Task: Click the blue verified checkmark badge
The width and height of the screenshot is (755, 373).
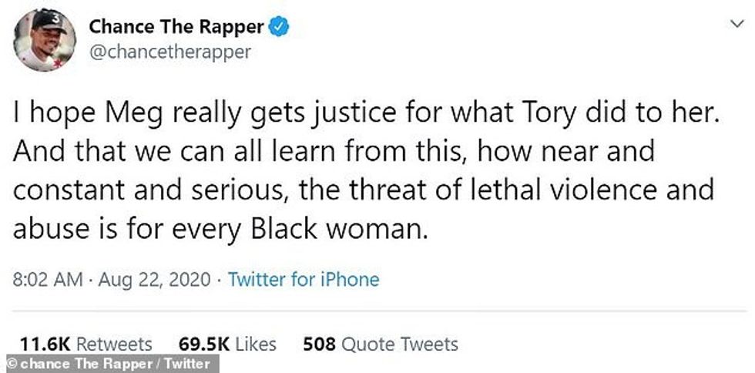Action: (279, 28)
